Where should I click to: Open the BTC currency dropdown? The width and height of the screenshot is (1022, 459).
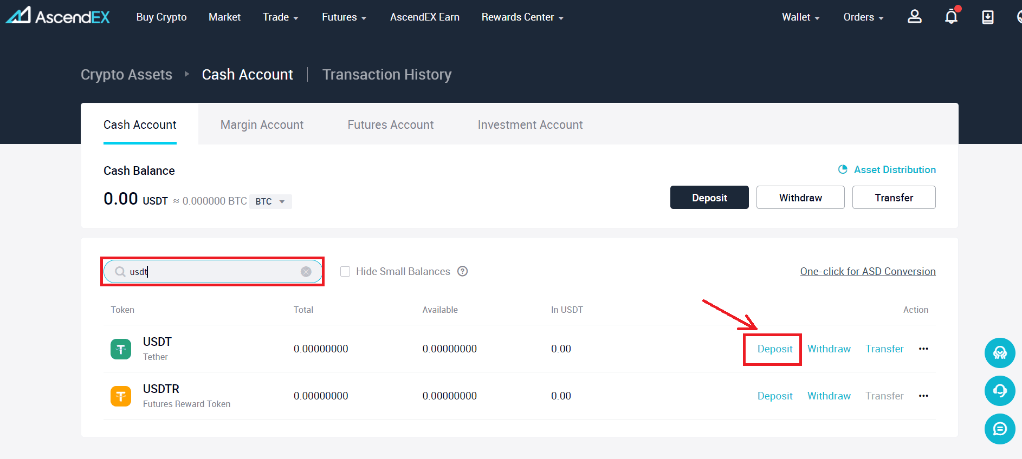270,201
